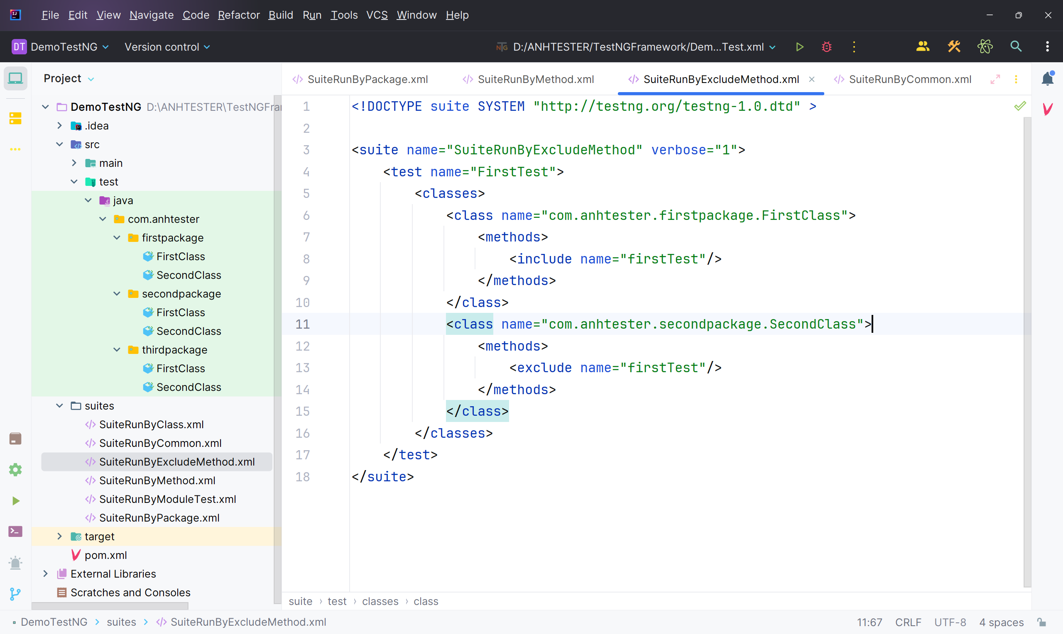Collapse the src folder
The height and width of the screenshot is (634, 1063).
tap(59, 144)
